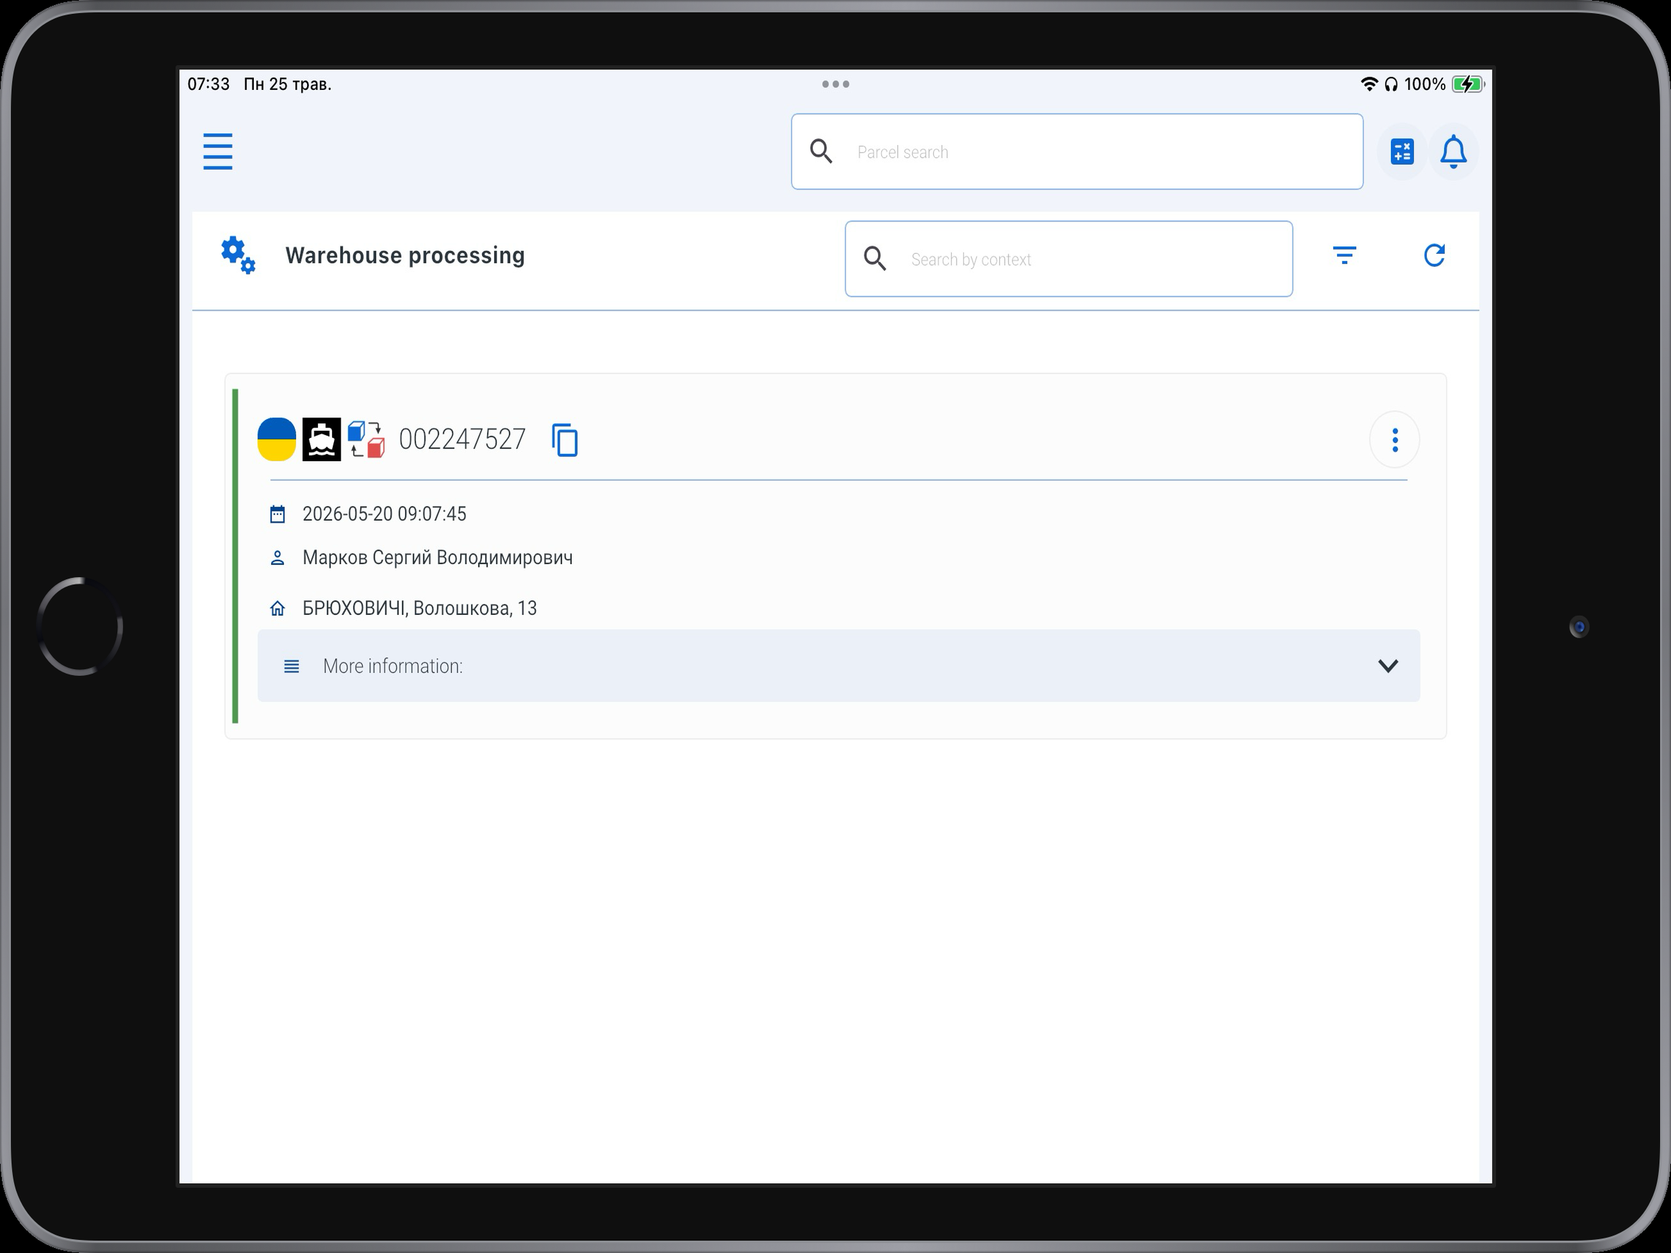Click the date 2026-05-20 09:07:45

click(x=385, y=514)
